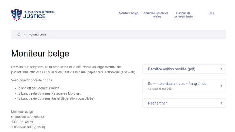
Task: Click the site officiel Moniteur belge bullet
Action: coord(39,88)
